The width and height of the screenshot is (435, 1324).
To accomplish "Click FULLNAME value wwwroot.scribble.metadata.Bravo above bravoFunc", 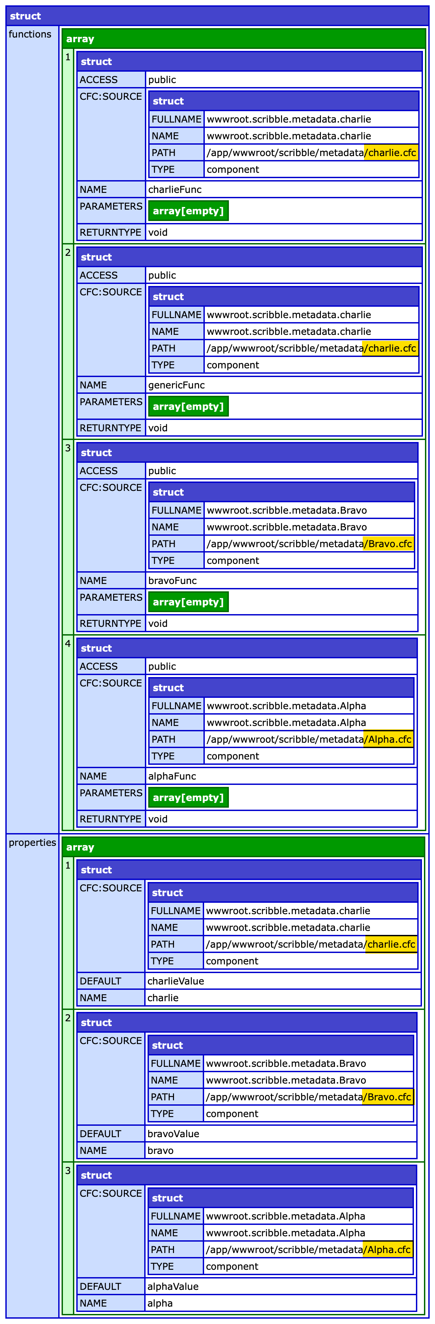I will point(286,510).
